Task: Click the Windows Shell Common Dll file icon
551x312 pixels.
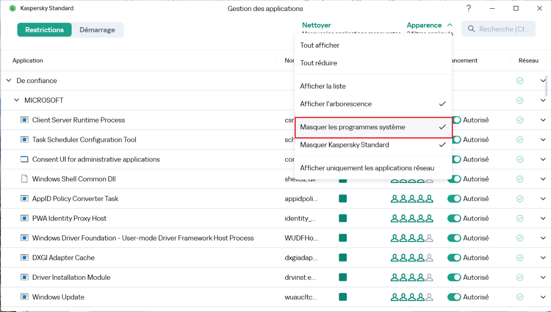Action: pyautogui.click(x=24, y=179)
